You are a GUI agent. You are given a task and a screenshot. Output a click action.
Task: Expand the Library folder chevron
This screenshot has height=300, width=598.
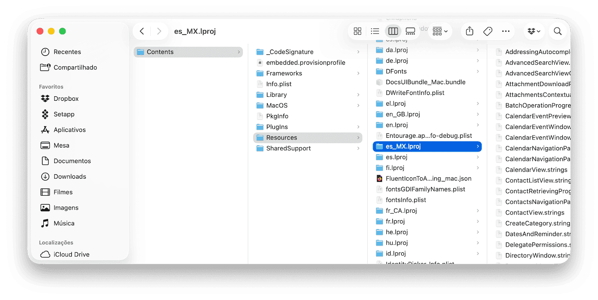click(358, 95)
